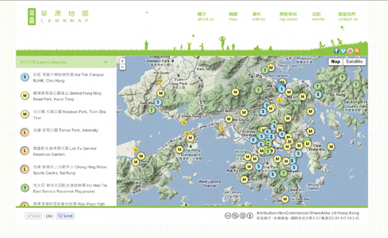The height and width of the screenshot is (238, 388).
Task: Click the green ? marker below Tuen Mun
Action: (151, 110)
